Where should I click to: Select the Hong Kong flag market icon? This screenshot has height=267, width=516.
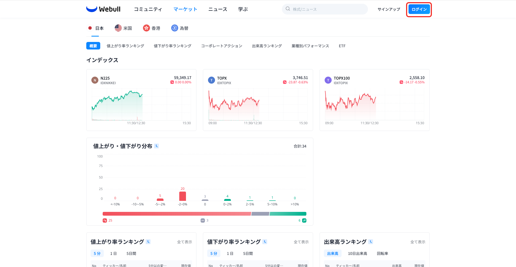click(146, 28)
